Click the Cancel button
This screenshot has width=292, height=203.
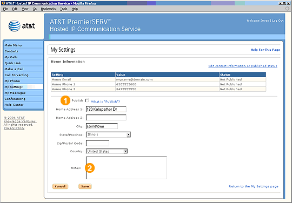point(60,186)
